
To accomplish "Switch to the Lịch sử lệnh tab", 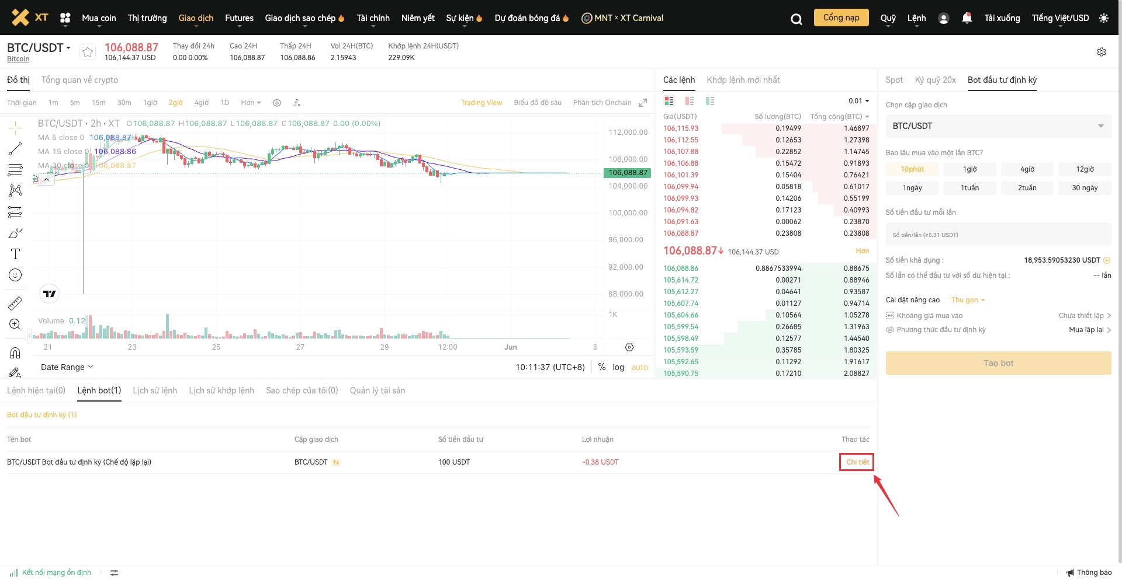I will click(x=155, y=390).
